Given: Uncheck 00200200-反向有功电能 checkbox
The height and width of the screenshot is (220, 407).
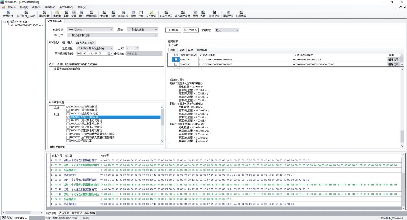Looking at the screenshot, I should point(68,110).
